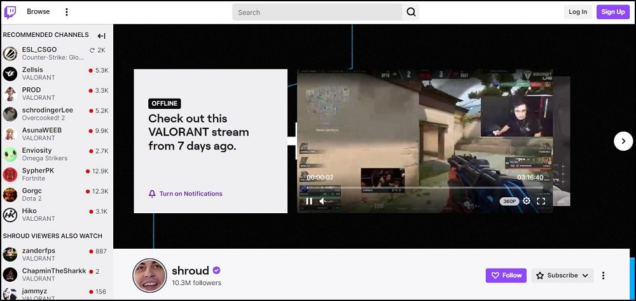This screenshot has width=636, height=301.
Task: Click ESL_CSGO rerun 2K viewer count
Action: pos(97,50)
